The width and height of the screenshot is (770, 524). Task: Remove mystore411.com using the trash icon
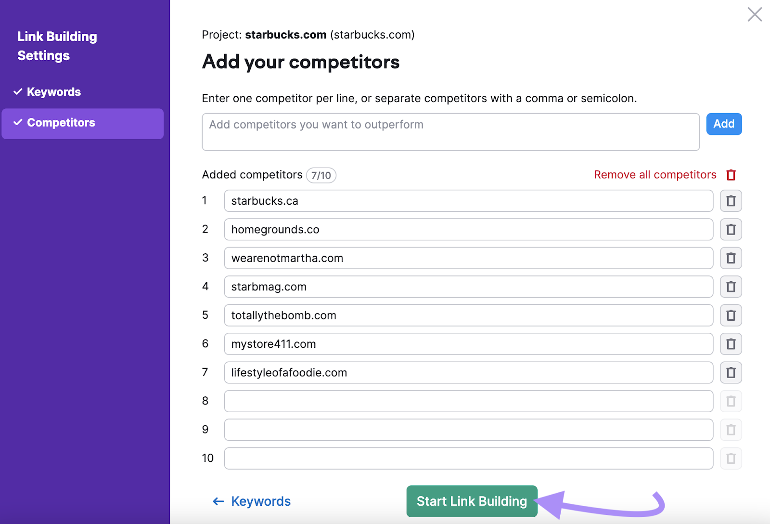click(x=731, y=344)
